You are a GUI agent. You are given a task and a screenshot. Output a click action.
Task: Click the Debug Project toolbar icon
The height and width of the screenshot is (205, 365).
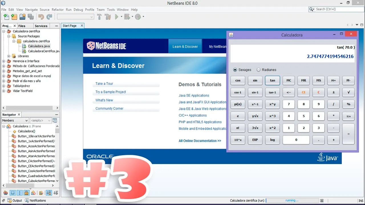pos(127,17)
